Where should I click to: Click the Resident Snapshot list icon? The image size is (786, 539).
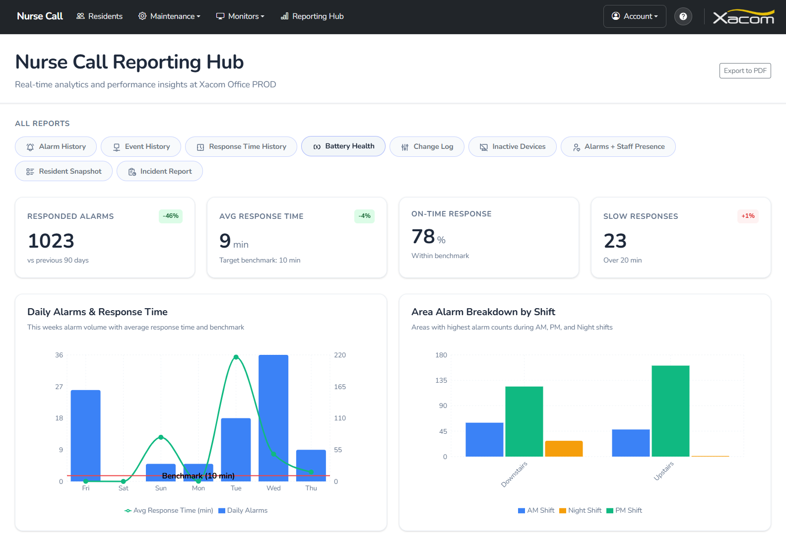coord(30,172)
